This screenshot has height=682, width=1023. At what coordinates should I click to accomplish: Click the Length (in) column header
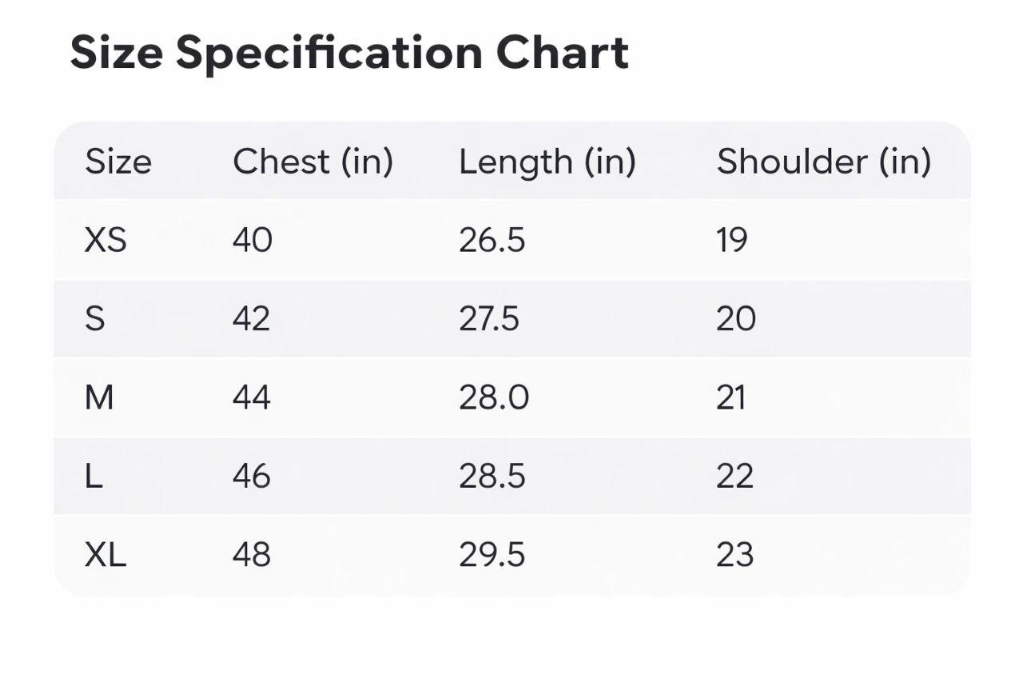(547, 162)
